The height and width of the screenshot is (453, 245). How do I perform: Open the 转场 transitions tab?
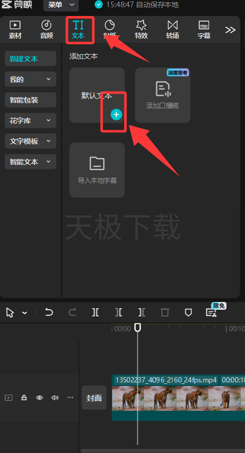[x=173, y=29]
